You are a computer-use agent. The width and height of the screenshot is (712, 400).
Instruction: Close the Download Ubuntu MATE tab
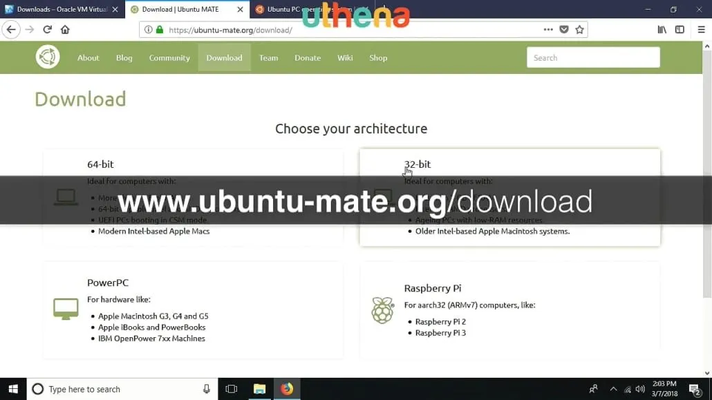(x=240, y=9)
